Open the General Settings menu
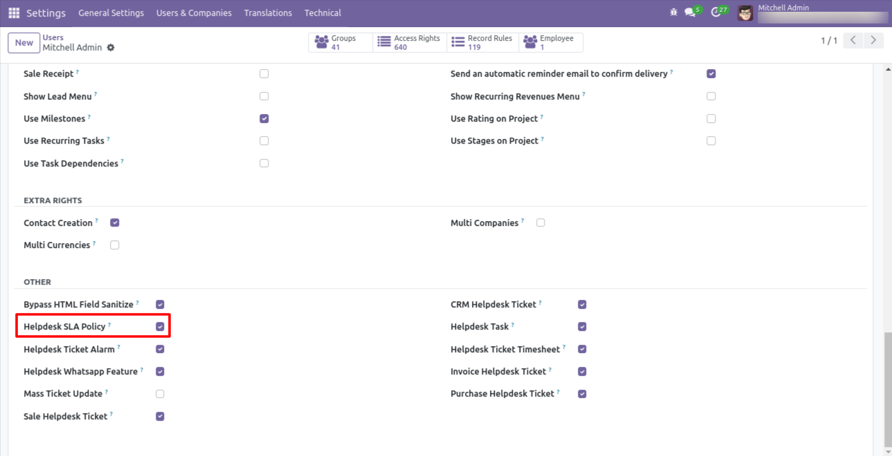 tap(111, 13)
